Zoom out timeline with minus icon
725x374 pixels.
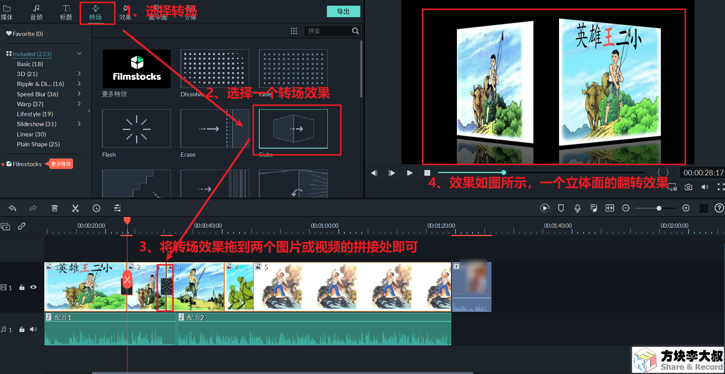click(x=626, y=208)
